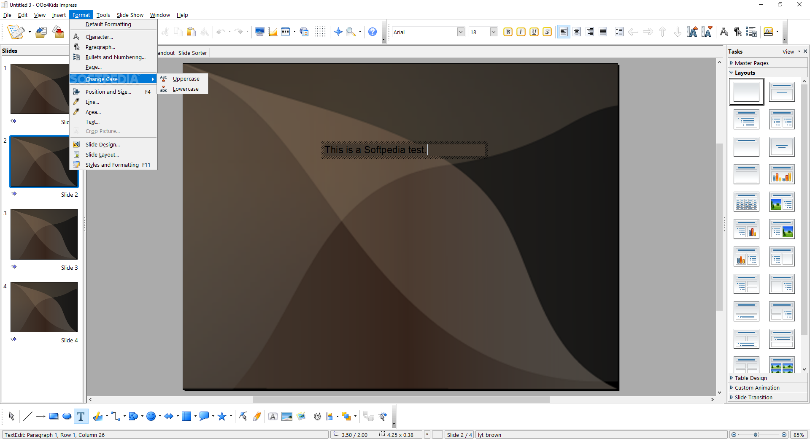Viewport: 810px width, 439px height.
Task: Open Character dialog icon in toolbar
Action: click(x=724, y=32)
